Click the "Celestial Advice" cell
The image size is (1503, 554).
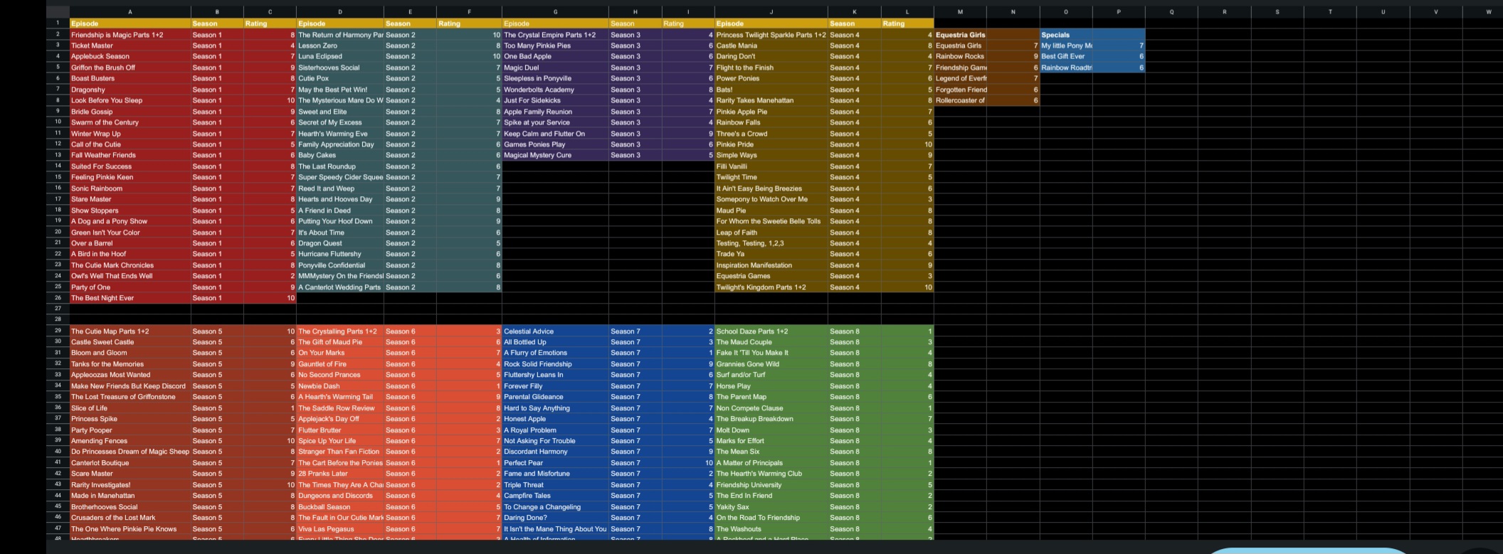coord(555,331)
